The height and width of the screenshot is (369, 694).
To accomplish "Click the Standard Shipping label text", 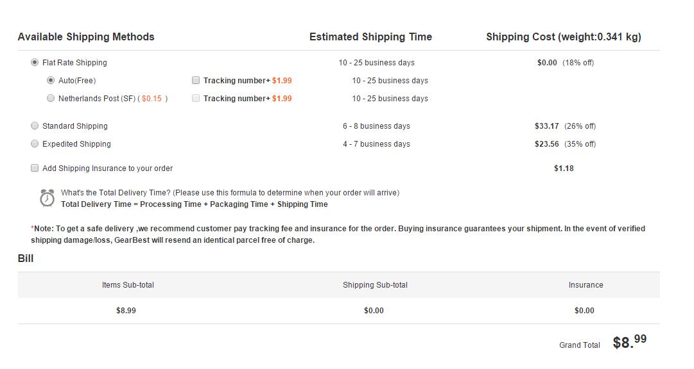I will (x=75, y=126).
